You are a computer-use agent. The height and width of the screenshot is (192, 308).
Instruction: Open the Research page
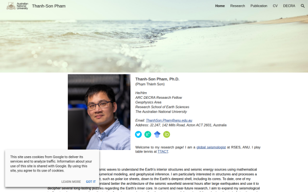[238, 6]
